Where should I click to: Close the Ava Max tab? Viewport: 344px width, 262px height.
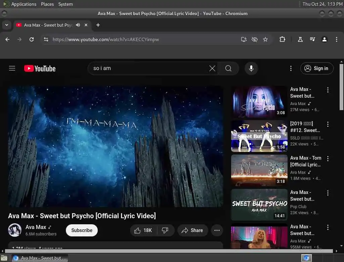tap(86, 25)
